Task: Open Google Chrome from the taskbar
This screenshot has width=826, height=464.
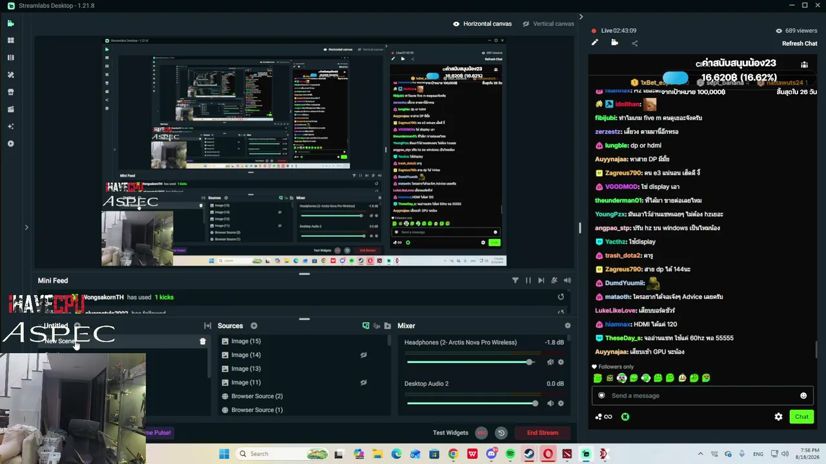Action: [453, 454]
